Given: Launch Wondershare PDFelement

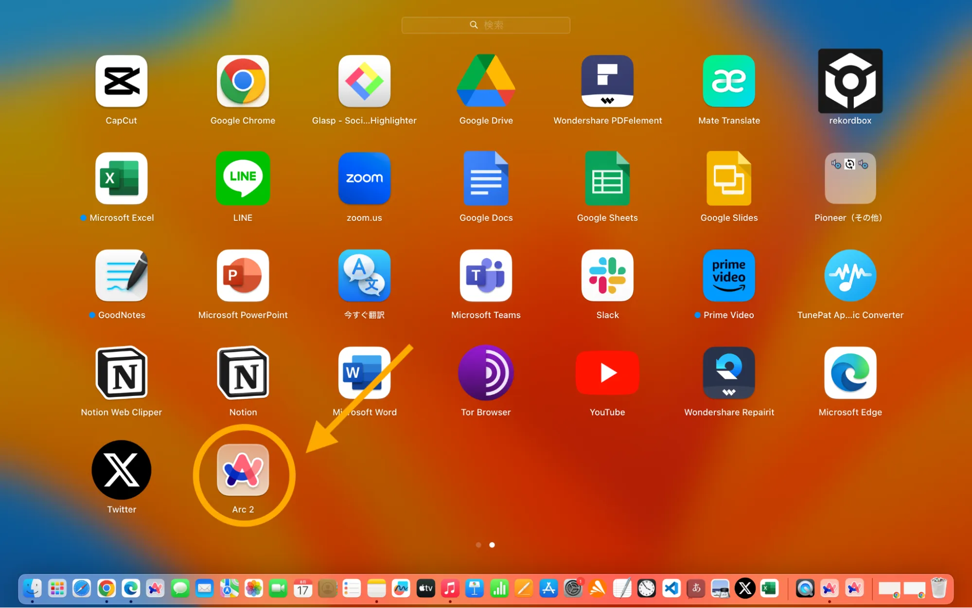Looking at the screenshot, I should [607, 81].
